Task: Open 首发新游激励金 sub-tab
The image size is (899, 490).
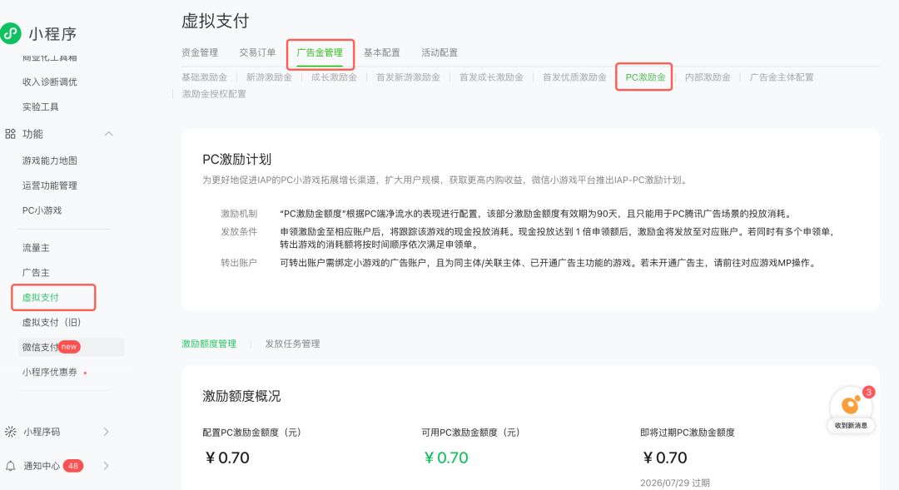Action: click(408, 77)
